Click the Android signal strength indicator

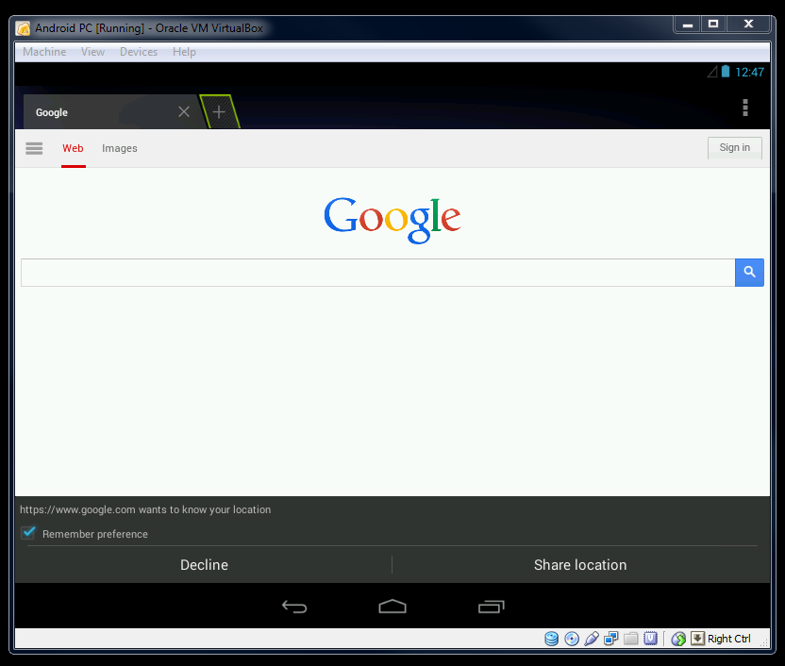point(712,72)
